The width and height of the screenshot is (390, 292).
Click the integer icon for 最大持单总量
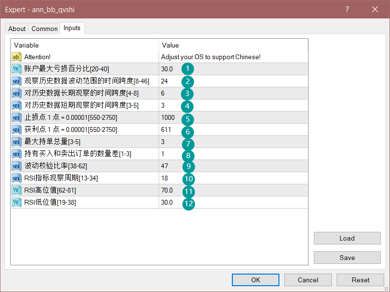16,142
